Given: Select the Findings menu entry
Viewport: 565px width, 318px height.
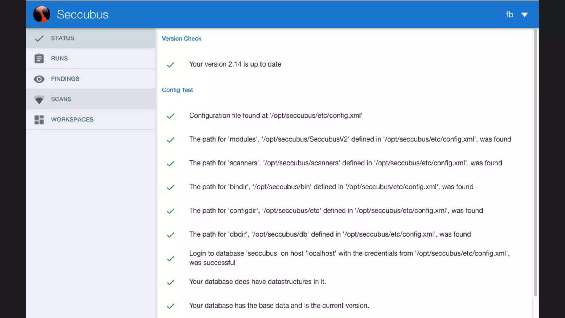Looking at the screenshot, I should [x=65, y=79].
